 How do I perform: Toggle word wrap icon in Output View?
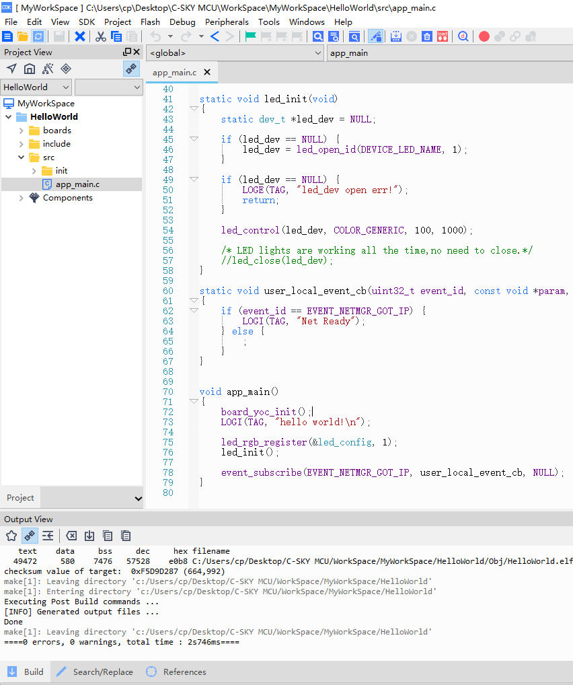coord(48,536)
